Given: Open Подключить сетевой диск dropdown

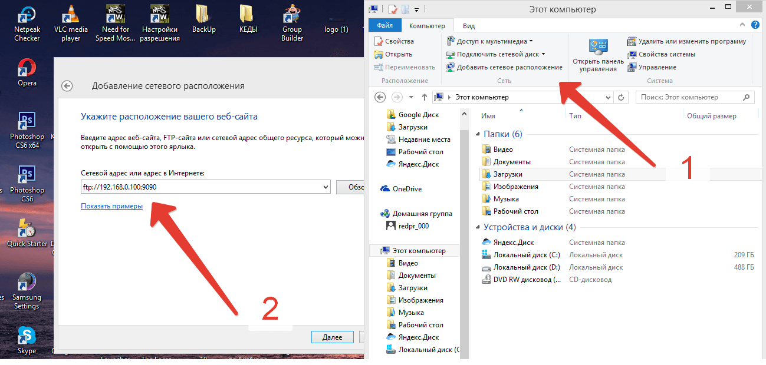Looking at the screenshot, I should [496, 54].
